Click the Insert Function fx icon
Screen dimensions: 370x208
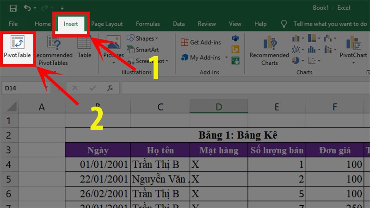(x=110, y=88)
